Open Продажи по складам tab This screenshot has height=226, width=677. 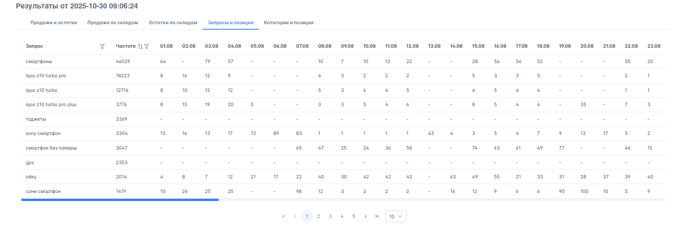(113, 23)
